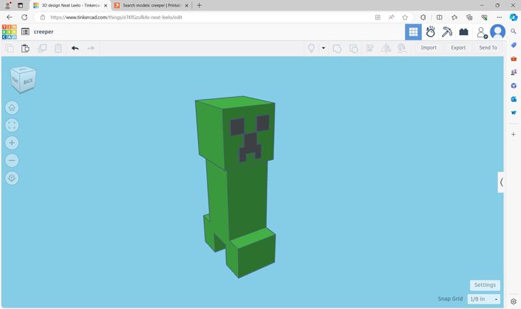Viewport: 521px width, 309px height.
Task: Click the BACK face of the view cube
Action: coord(28,81)
